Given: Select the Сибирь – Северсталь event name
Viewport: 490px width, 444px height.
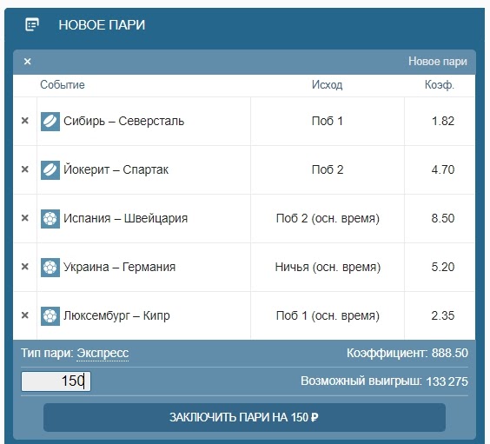Looking at the screenshot, I should point(123,121).
